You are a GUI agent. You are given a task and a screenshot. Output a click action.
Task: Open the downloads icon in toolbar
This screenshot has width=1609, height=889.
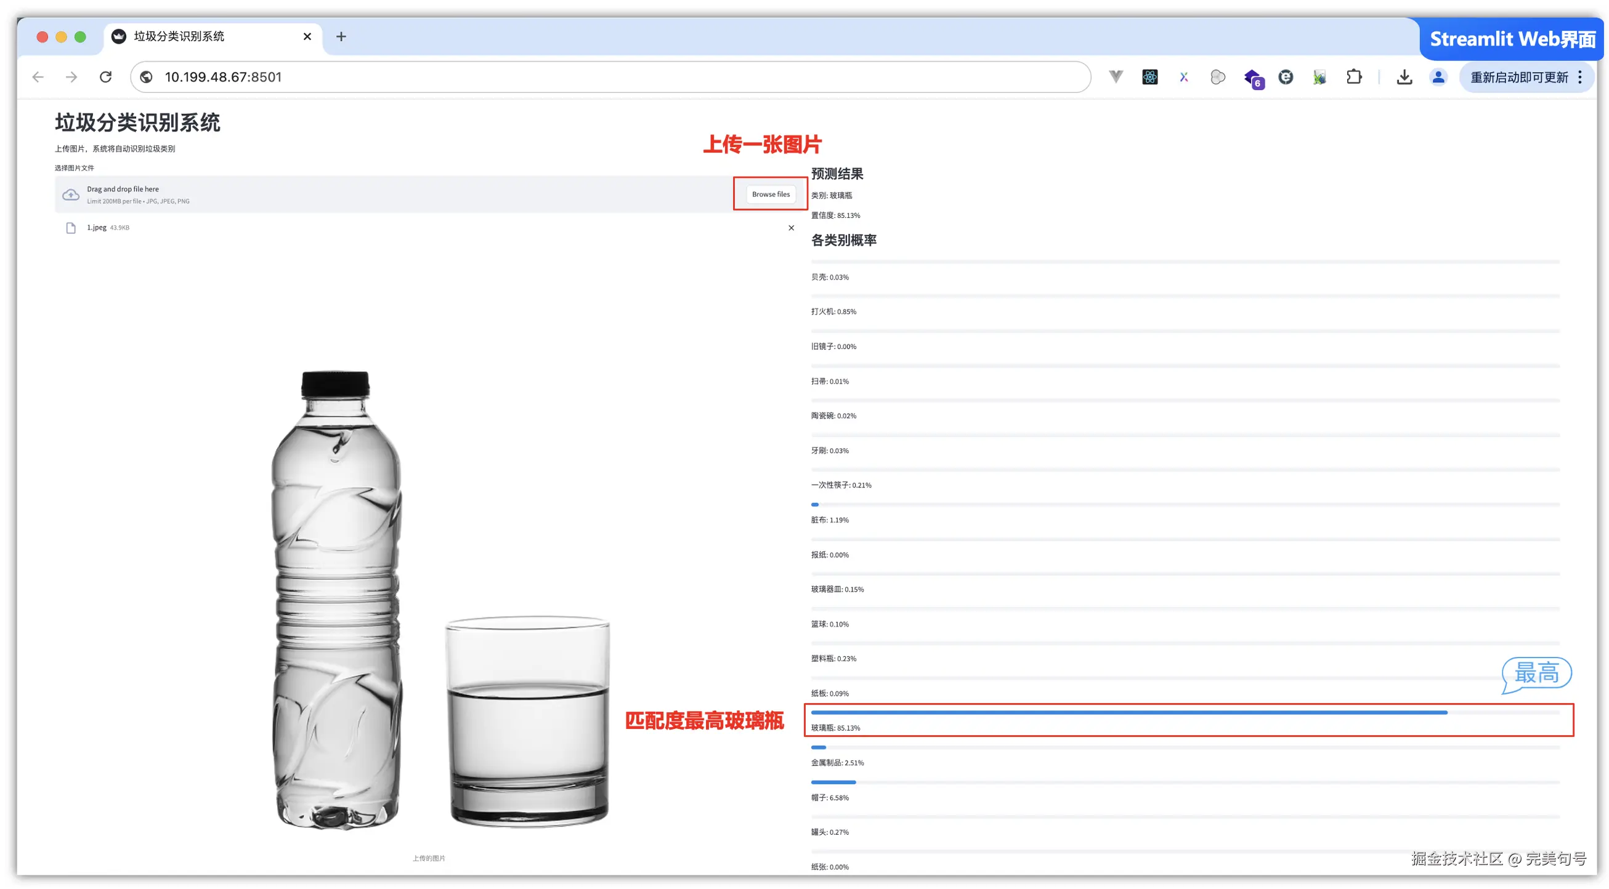pos(1404,77)
